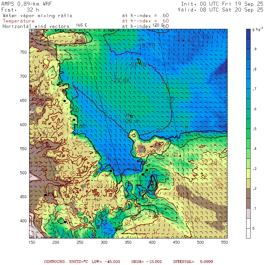The width and height of the screenshot is (265, 265).
Task: Click the high value '-15.95' on map
Action: click(x=66, y=173)
